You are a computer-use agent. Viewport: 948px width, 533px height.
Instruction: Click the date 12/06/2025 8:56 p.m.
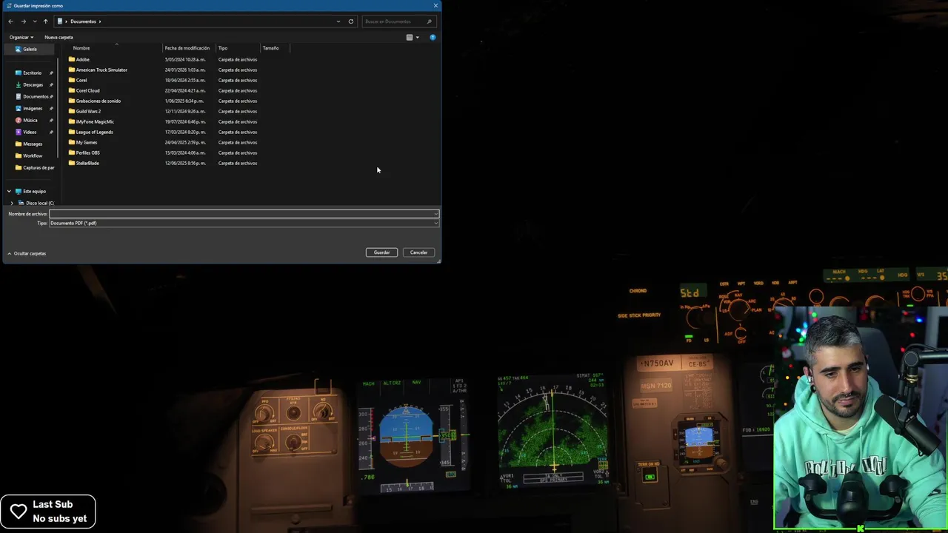185,163
